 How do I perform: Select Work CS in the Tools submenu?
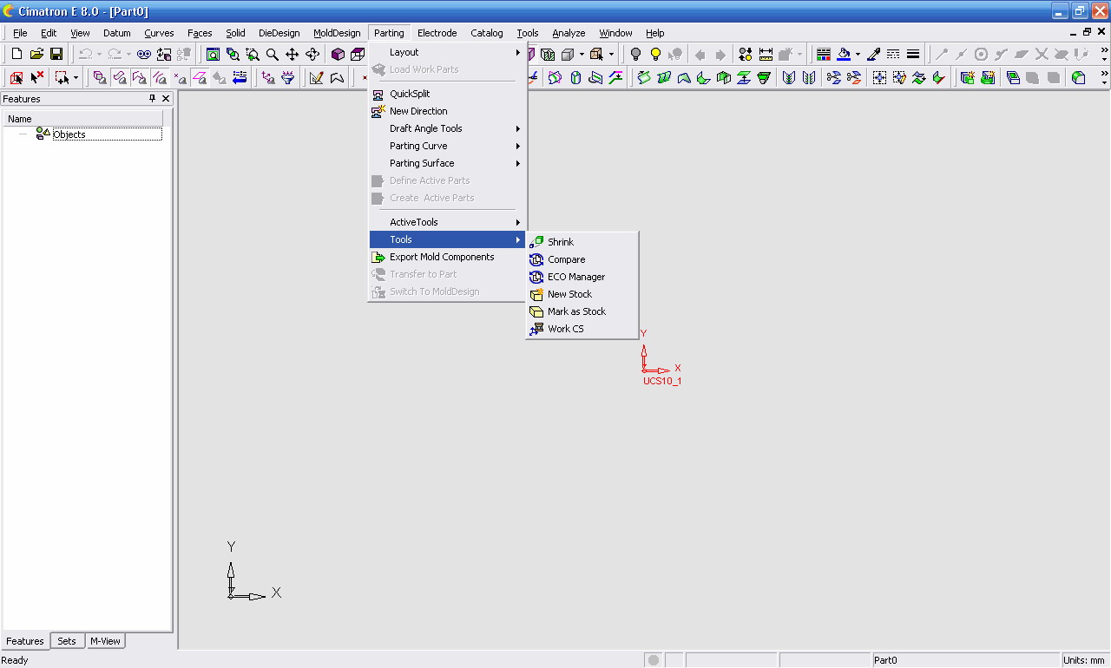(582, 329)
